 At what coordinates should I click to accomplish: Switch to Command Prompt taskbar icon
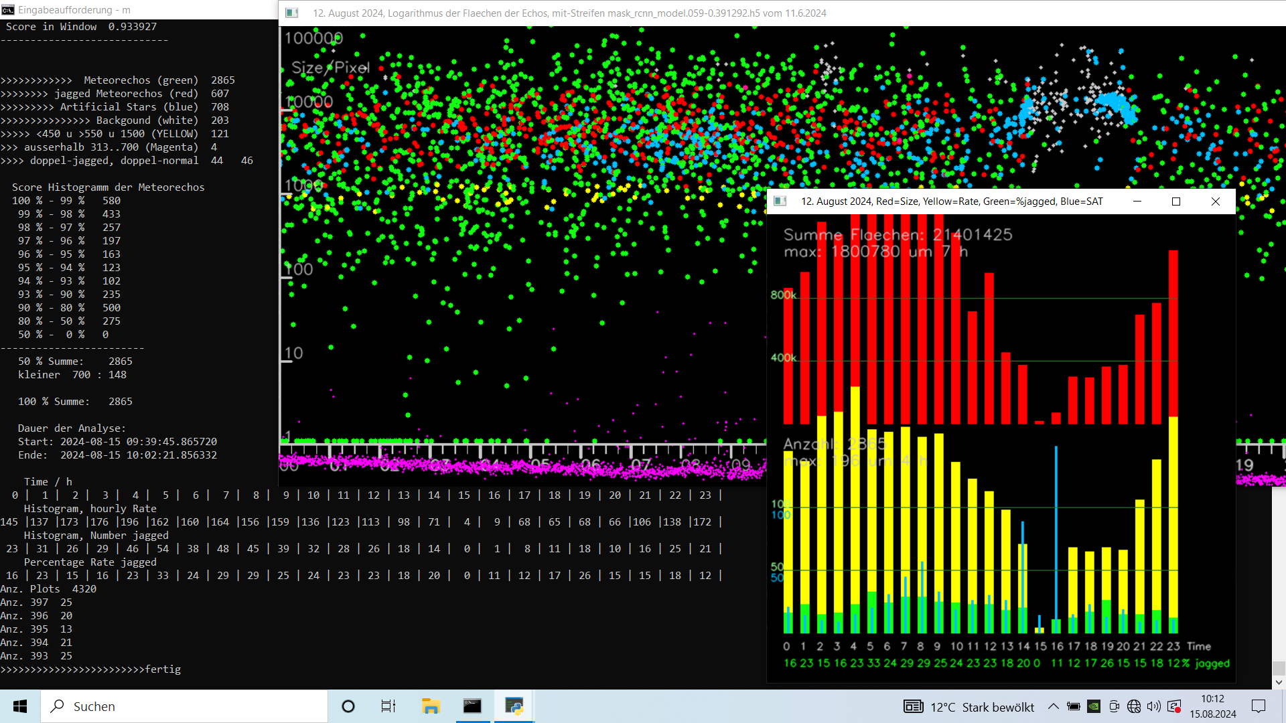[x=472, y=706]
